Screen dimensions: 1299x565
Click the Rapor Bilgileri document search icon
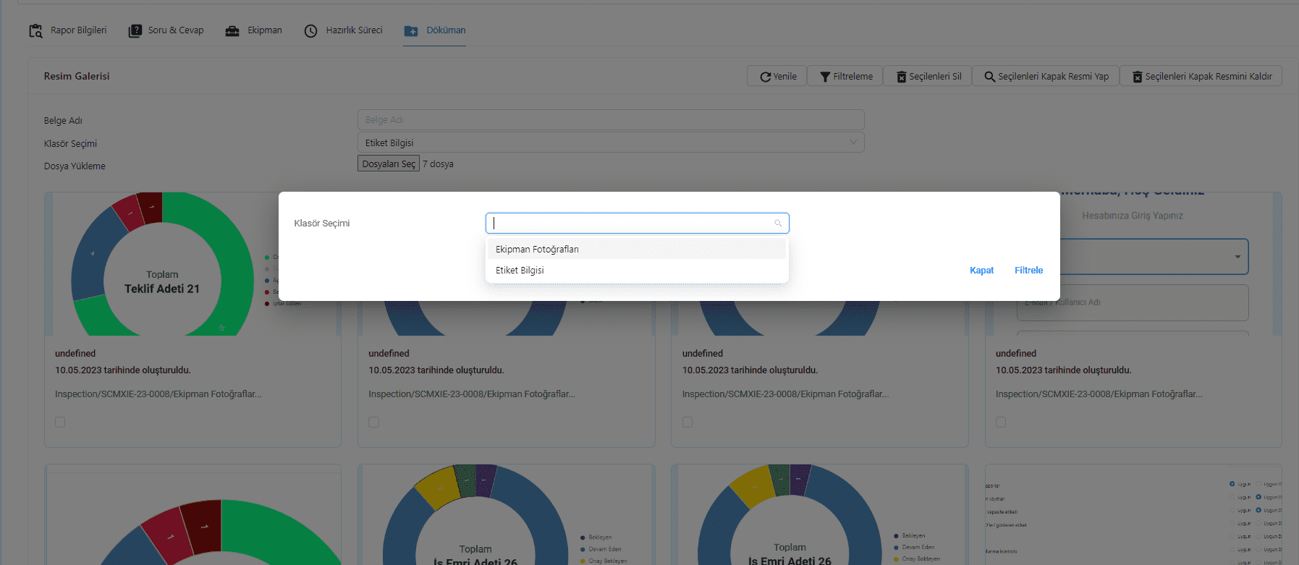click(35, 31)
